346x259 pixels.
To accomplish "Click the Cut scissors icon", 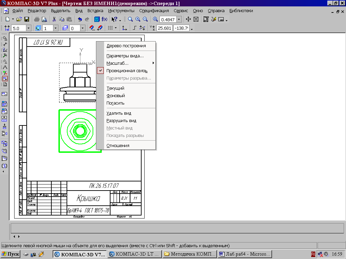I will pos(54,20).
